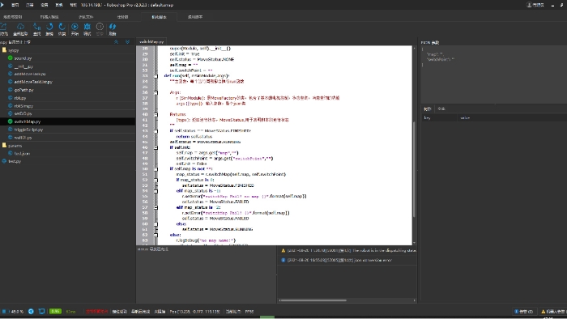Open the Find tool in the toolbar
Screen dimensions: 567x319
click(37, 27)
